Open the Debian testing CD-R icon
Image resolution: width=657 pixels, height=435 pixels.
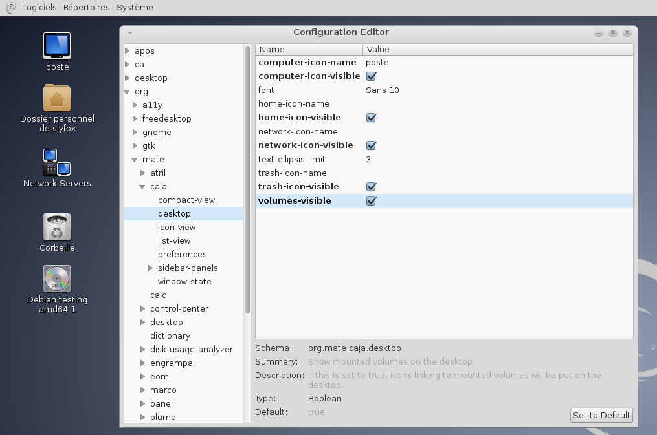point(57,279)
